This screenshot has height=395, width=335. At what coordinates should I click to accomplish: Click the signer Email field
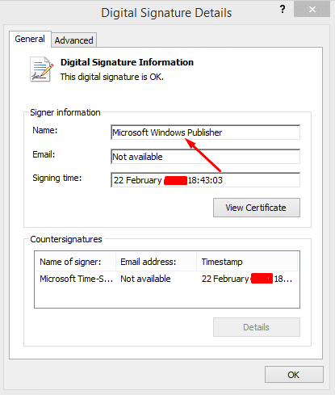[x=205, y=157]
